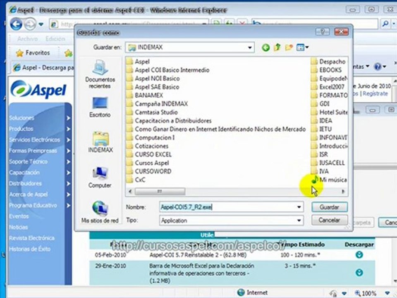This screenshot has width=397, height=298.
Task: Click Historias de Éxito sidebar link
Action: point(30,249)
